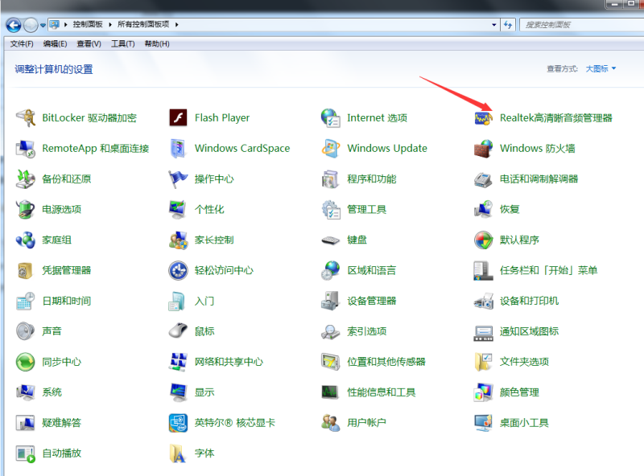Open the 管理工具 gear icon
The height and width of the screenshot is (476, 644).
[x=331, y=209]
